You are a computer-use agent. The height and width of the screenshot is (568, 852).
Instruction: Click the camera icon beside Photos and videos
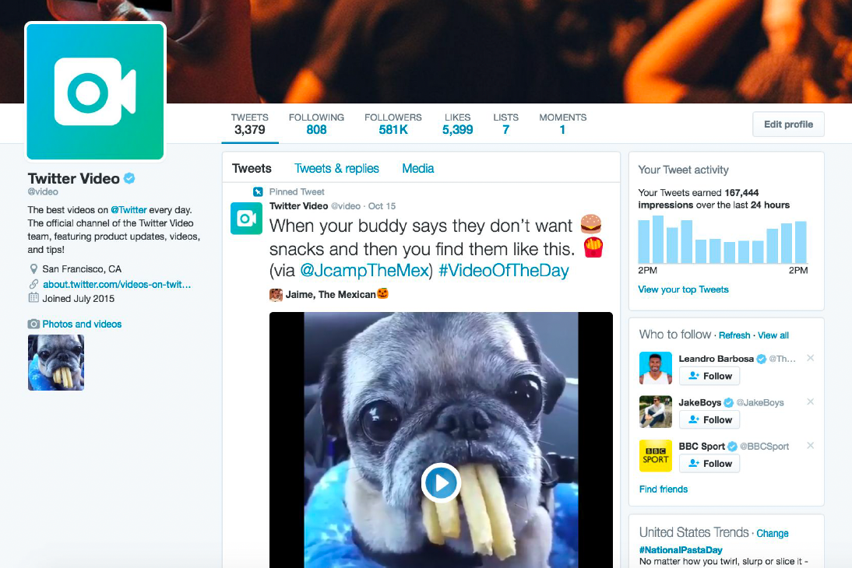[x=33, y=324]
